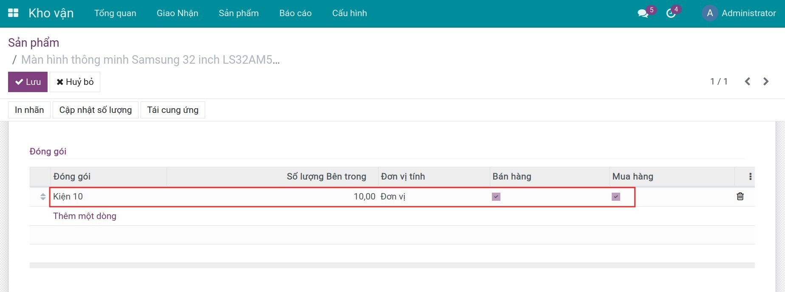Toggle Bán hàng checkbox for Kiện 10
The width and height of the screenshot is (785, 292).
tap(496, 197)
